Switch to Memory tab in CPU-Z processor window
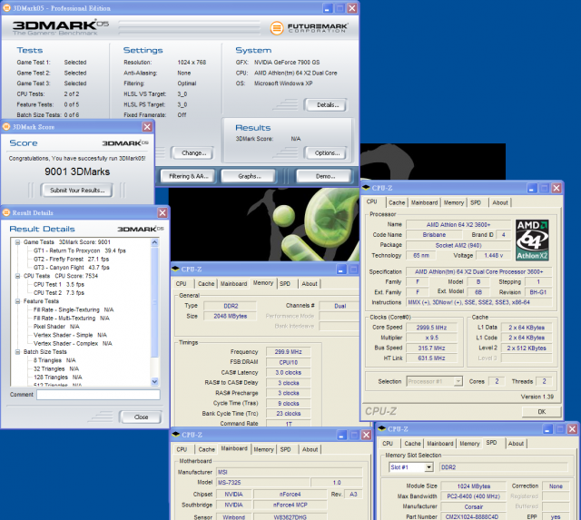Image resolution: width=581 pixels, height=520 pixels. tap(454, 202)
